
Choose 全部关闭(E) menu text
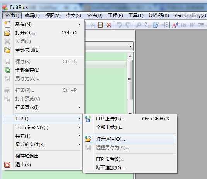pyautogui.click(x=27, y=50)
